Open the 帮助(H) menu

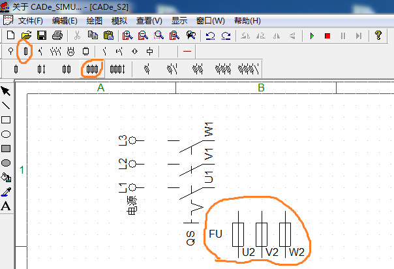click(247, 21)
